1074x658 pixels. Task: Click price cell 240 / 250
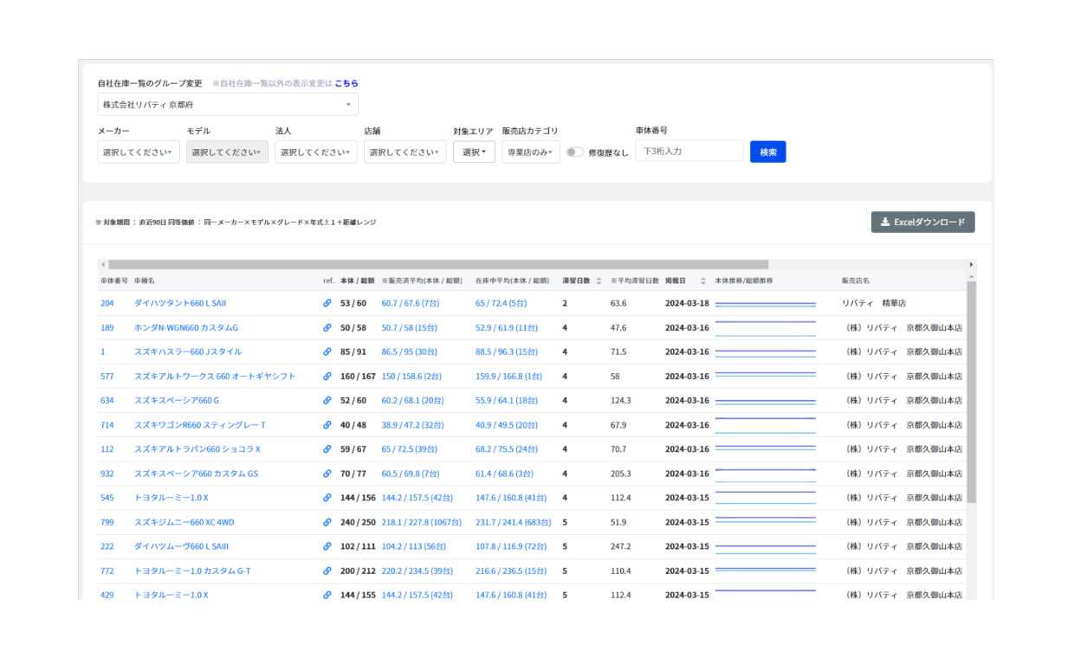[359, 522]
